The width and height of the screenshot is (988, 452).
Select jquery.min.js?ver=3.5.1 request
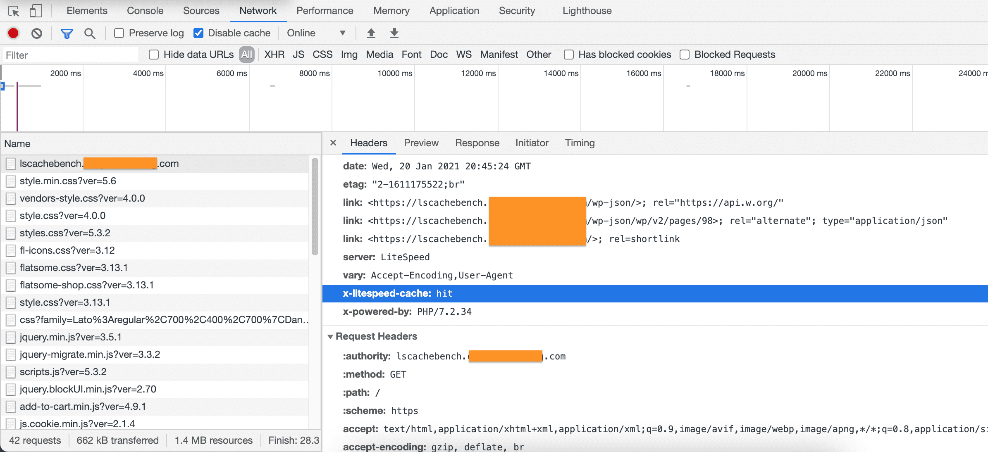(71, 337)
